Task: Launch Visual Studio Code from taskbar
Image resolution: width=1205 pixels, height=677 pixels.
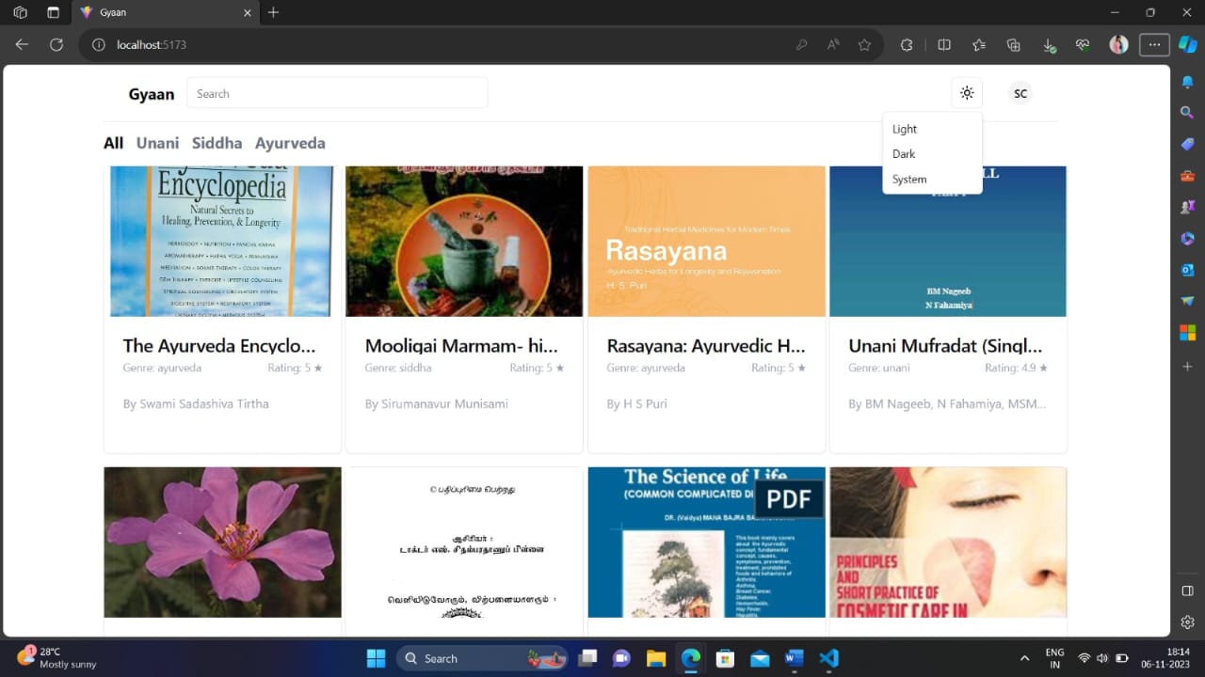Action: click(828, 658)
